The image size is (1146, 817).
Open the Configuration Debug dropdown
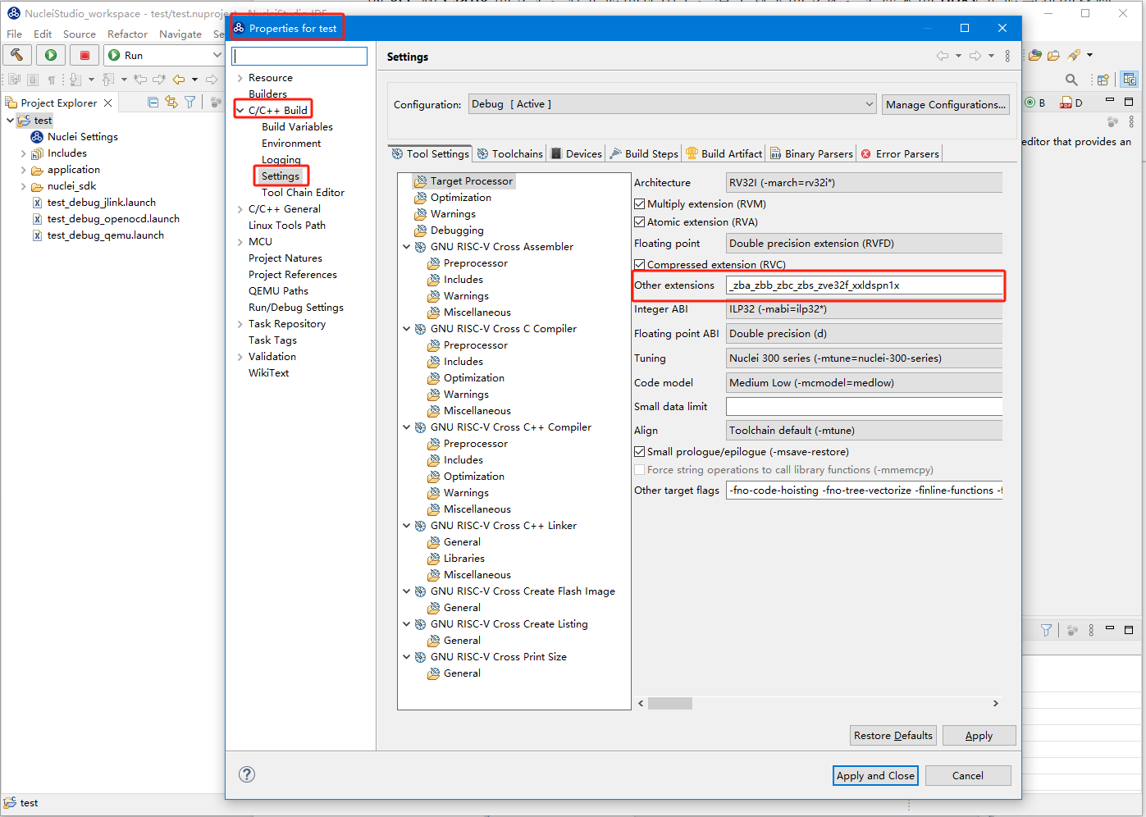(673, 104)
